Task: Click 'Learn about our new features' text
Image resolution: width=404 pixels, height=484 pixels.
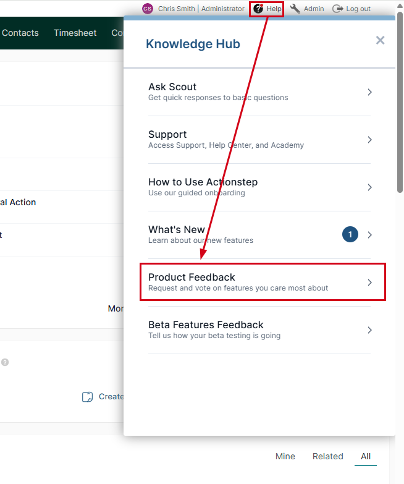Action: [x=201, y=240]
